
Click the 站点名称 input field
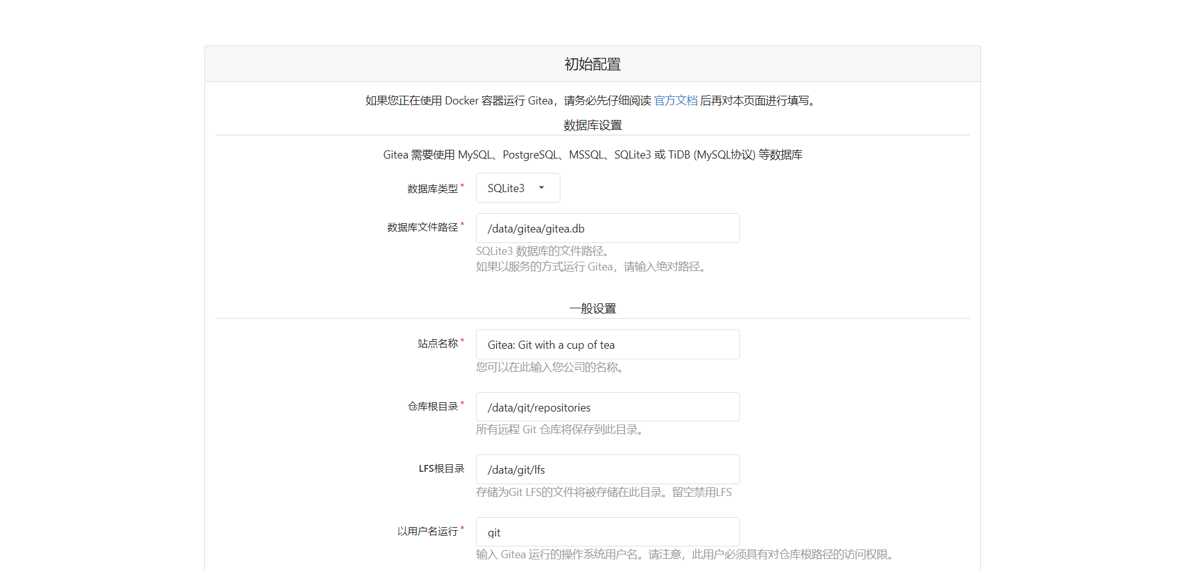(608, 344)
